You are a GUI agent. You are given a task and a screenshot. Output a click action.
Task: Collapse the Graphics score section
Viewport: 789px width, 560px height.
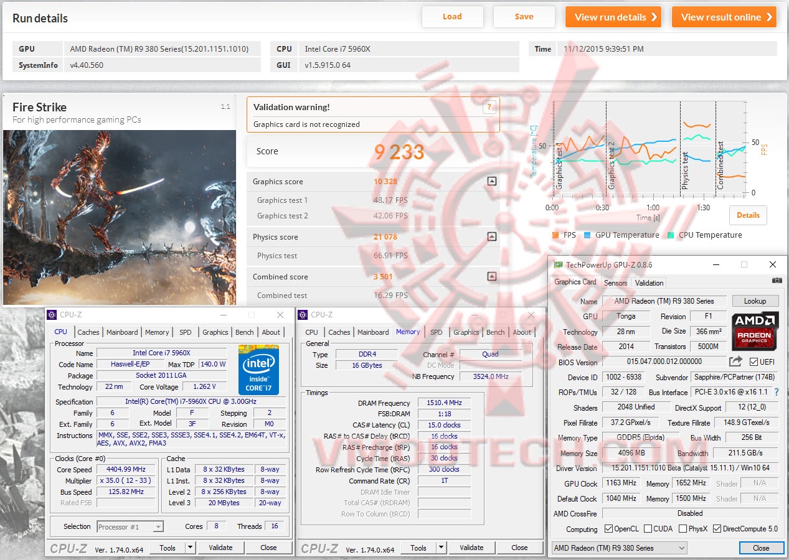[492, 182]
